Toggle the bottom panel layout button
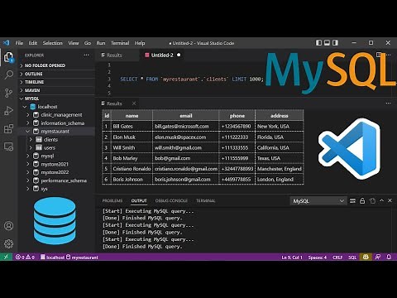397x298 pixels. 327,43
